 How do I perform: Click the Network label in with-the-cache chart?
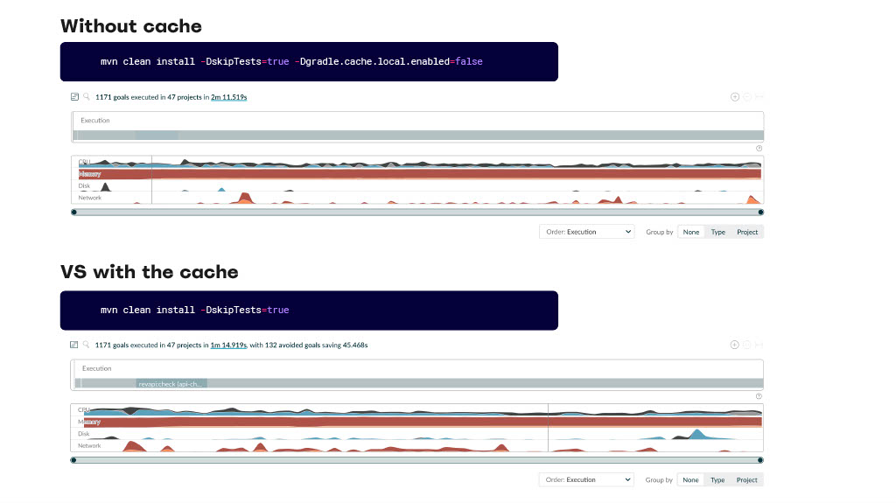click(x=89, y=446)
